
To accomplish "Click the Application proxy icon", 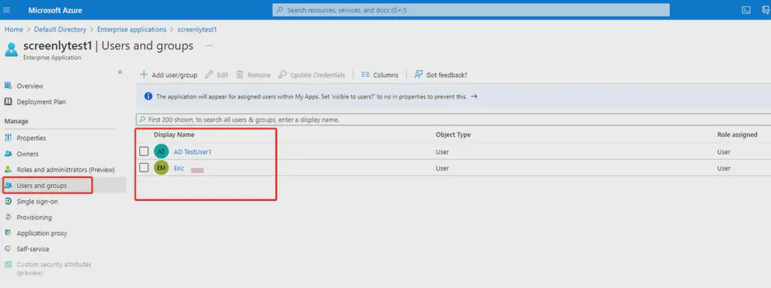I will coord(8,233).
